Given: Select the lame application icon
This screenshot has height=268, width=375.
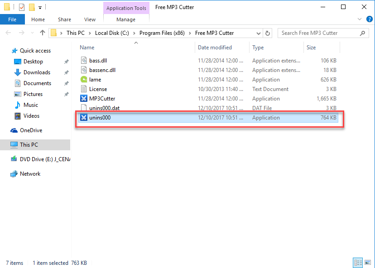Looking at the screenshot, I should 84,79.
